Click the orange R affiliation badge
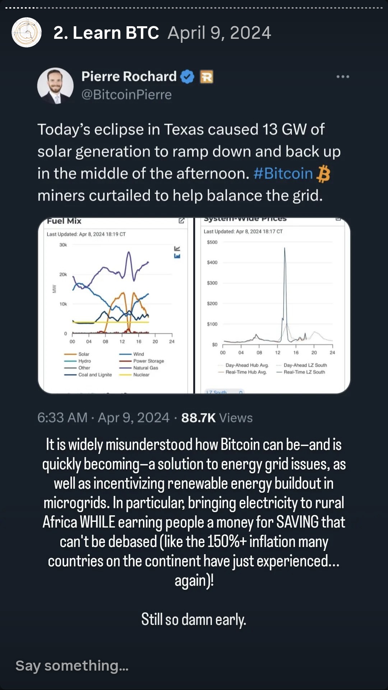This screenshot has width=388, height=690. 206,77
